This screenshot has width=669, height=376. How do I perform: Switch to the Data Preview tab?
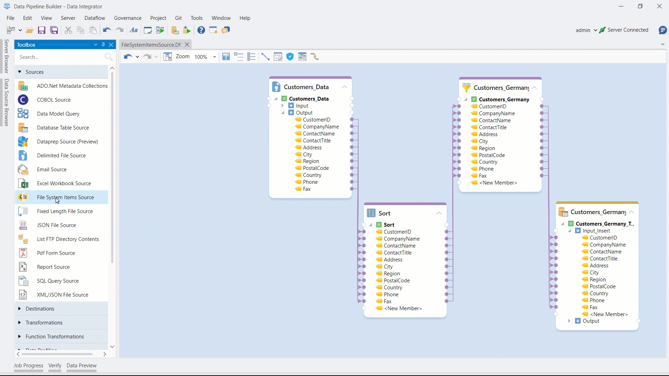(x=81, y=366)
